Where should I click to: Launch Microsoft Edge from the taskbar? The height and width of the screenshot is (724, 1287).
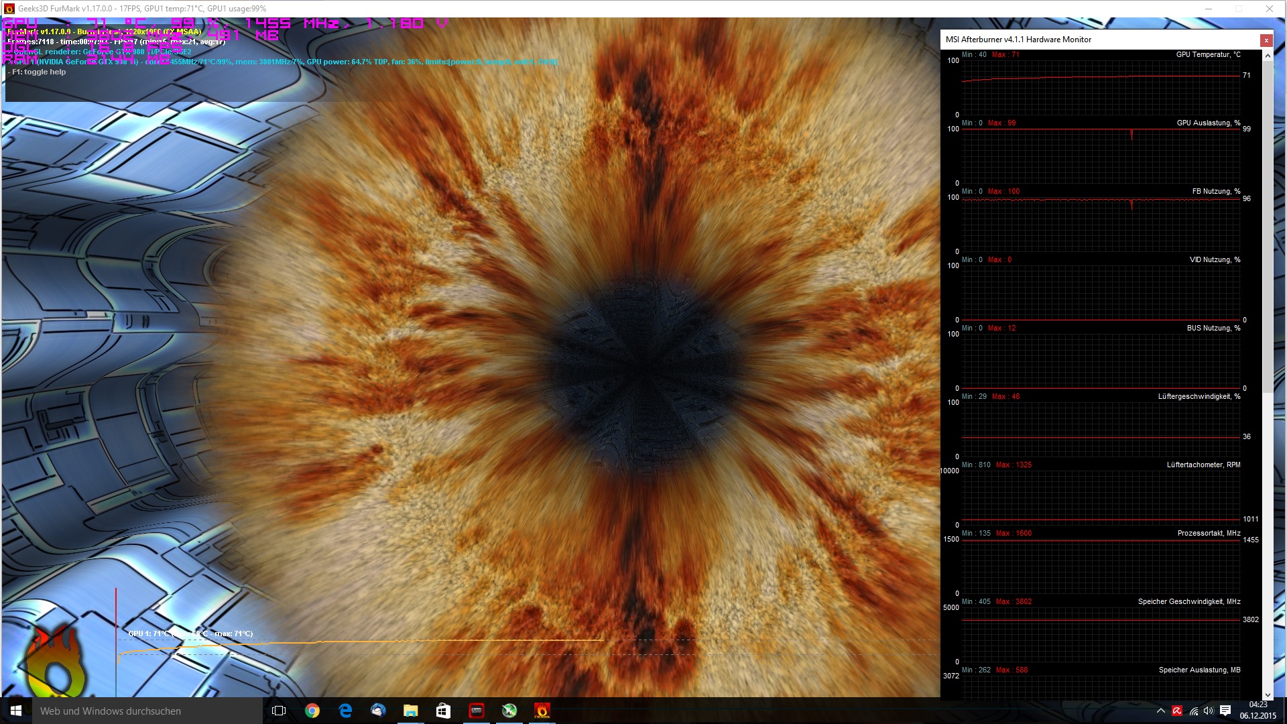point(345,711)
